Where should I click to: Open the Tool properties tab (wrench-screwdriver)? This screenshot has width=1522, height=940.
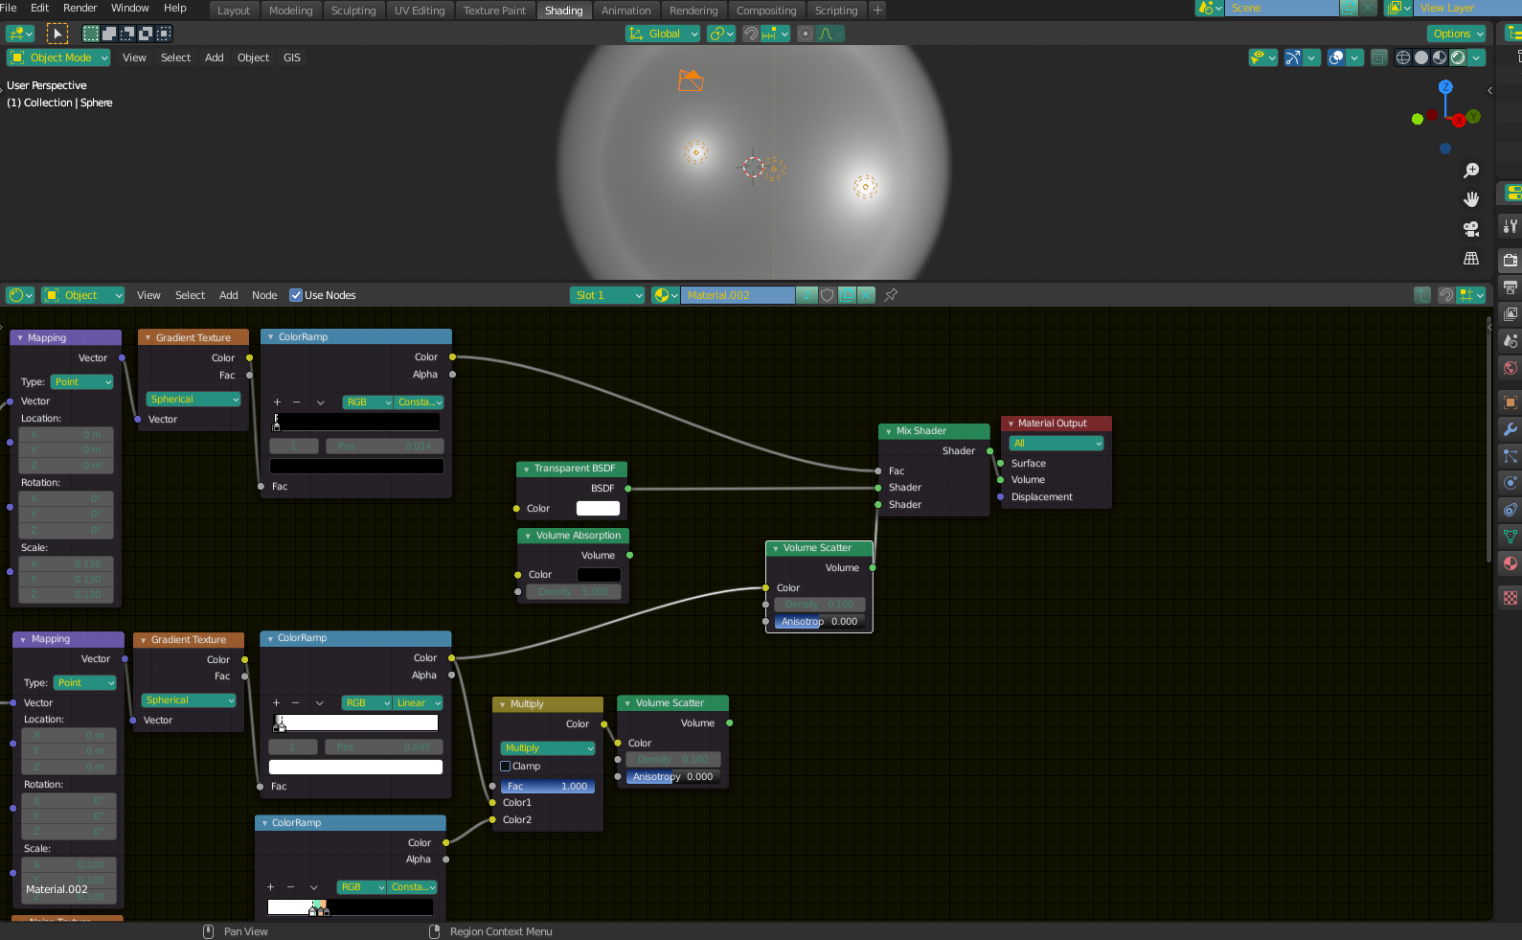[1511, 226]
